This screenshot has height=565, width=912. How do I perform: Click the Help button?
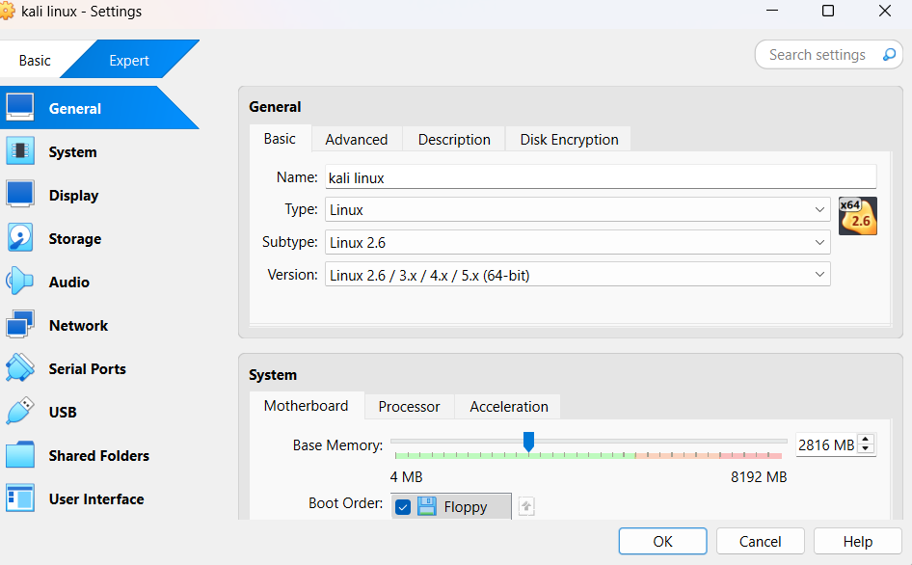click(x=858, y=541)
